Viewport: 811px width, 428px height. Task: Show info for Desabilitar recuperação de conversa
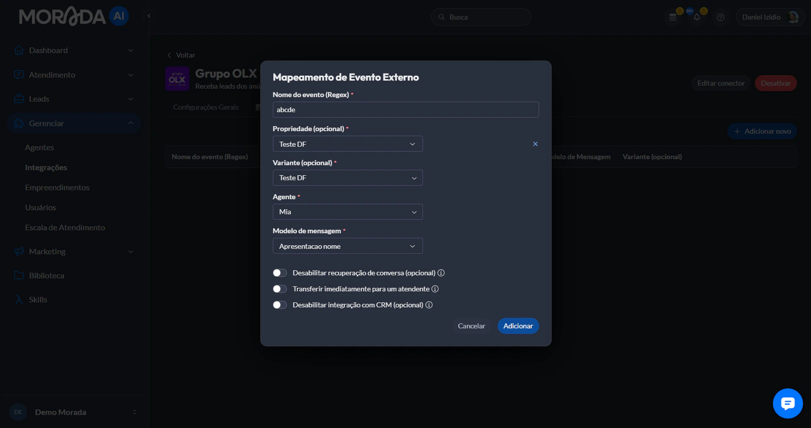click(x=441, y=273)
